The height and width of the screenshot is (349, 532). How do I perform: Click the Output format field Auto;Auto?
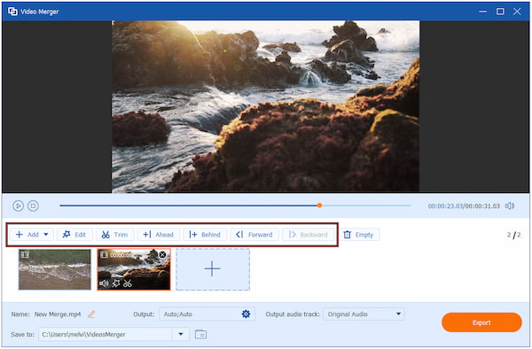[207, 314]
